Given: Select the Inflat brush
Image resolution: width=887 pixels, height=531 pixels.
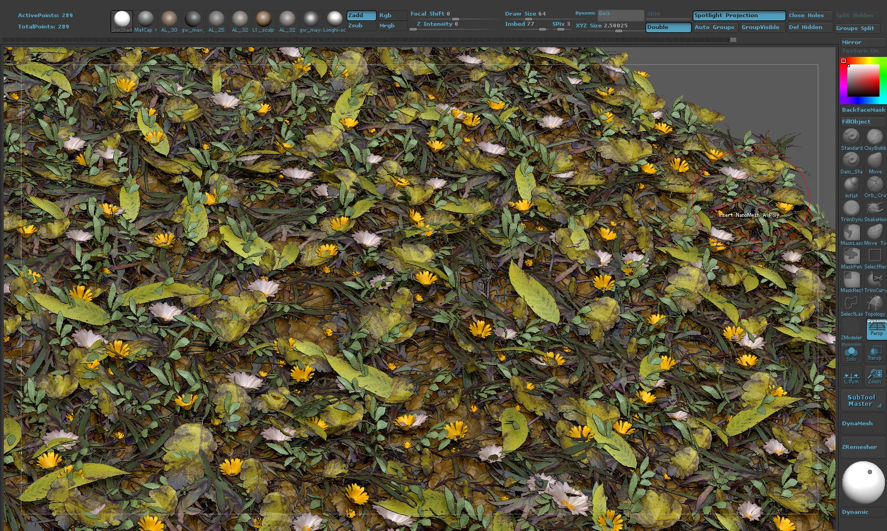Looking at the screenshot, I should [851, 185].
